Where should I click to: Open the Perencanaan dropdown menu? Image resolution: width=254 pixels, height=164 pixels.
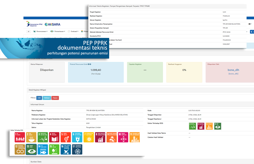[41, 31]
